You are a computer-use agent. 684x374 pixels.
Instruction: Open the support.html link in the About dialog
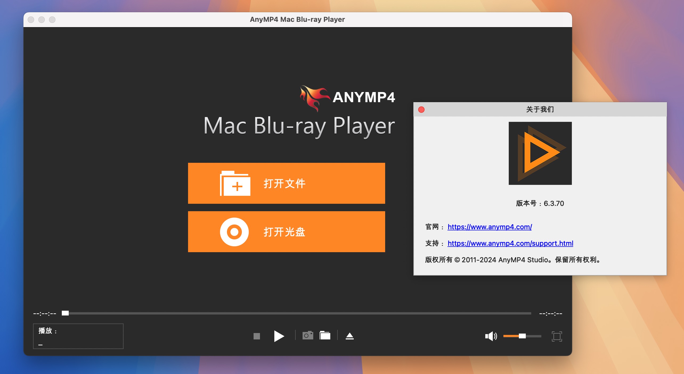click(510, 243)
